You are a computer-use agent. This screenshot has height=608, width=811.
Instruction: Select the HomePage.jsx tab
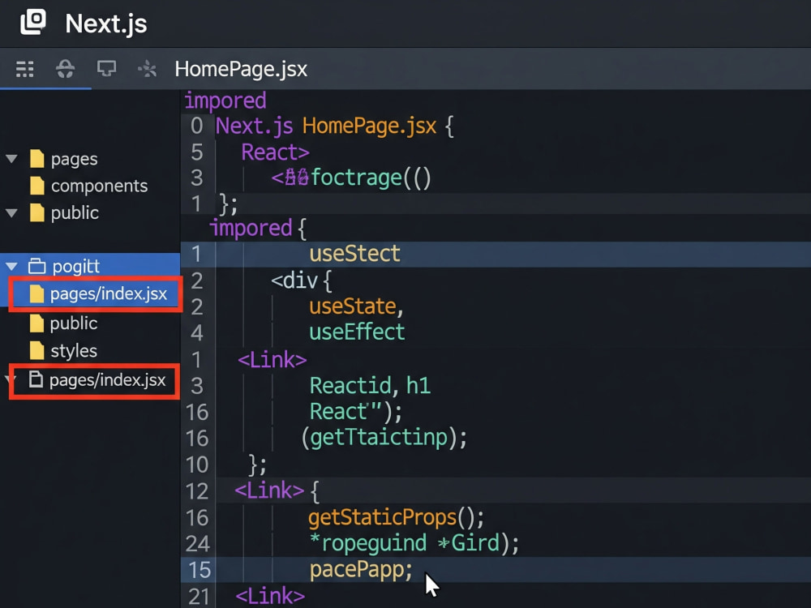(241, 69)
